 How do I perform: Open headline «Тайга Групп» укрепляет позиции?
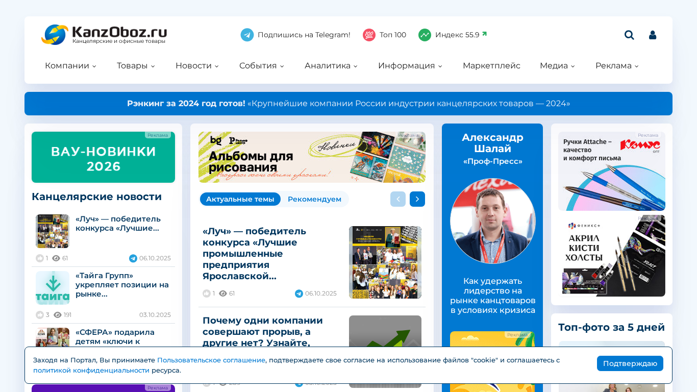pyautogui.click(x=122, y=285)
